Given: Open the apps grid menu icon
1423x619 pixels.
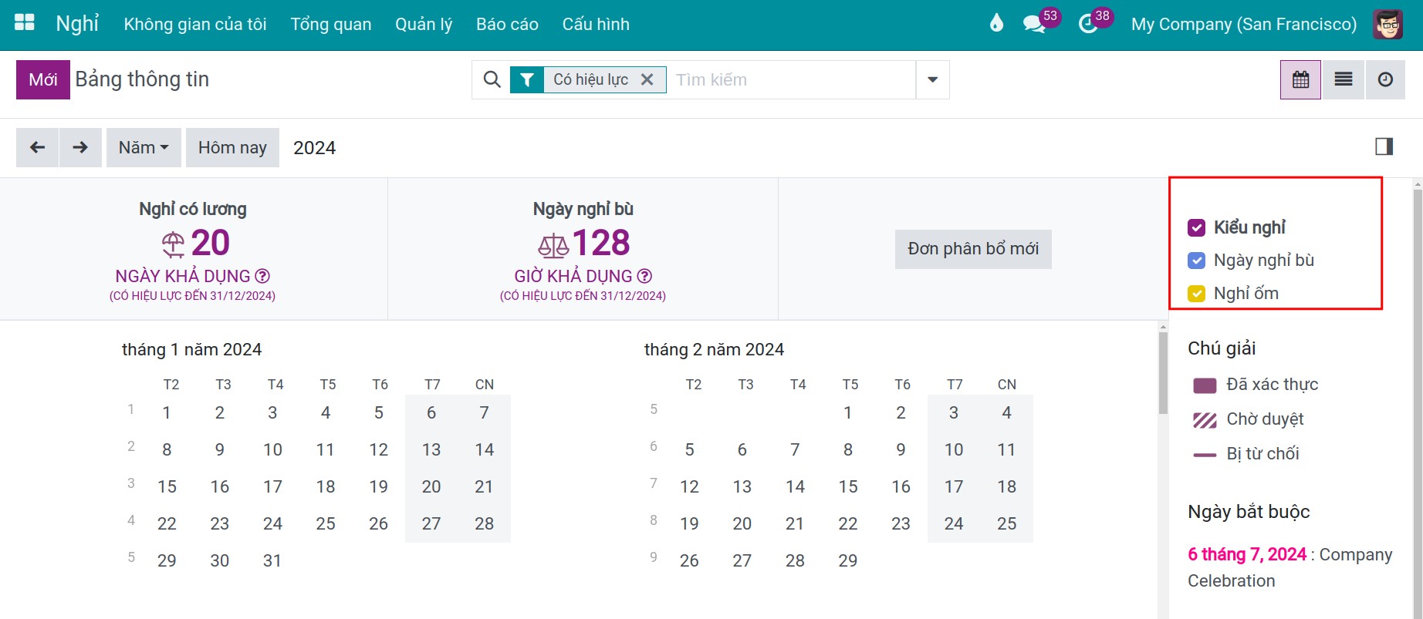Looking at the screenshot, I should coord(25,22).
